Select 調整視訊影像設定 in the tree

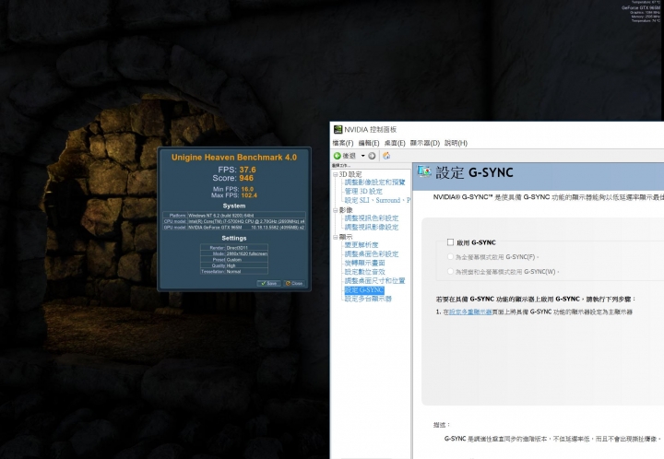click(372, 227)
